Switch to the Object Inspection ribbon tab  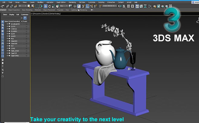(x=14, y=10)
